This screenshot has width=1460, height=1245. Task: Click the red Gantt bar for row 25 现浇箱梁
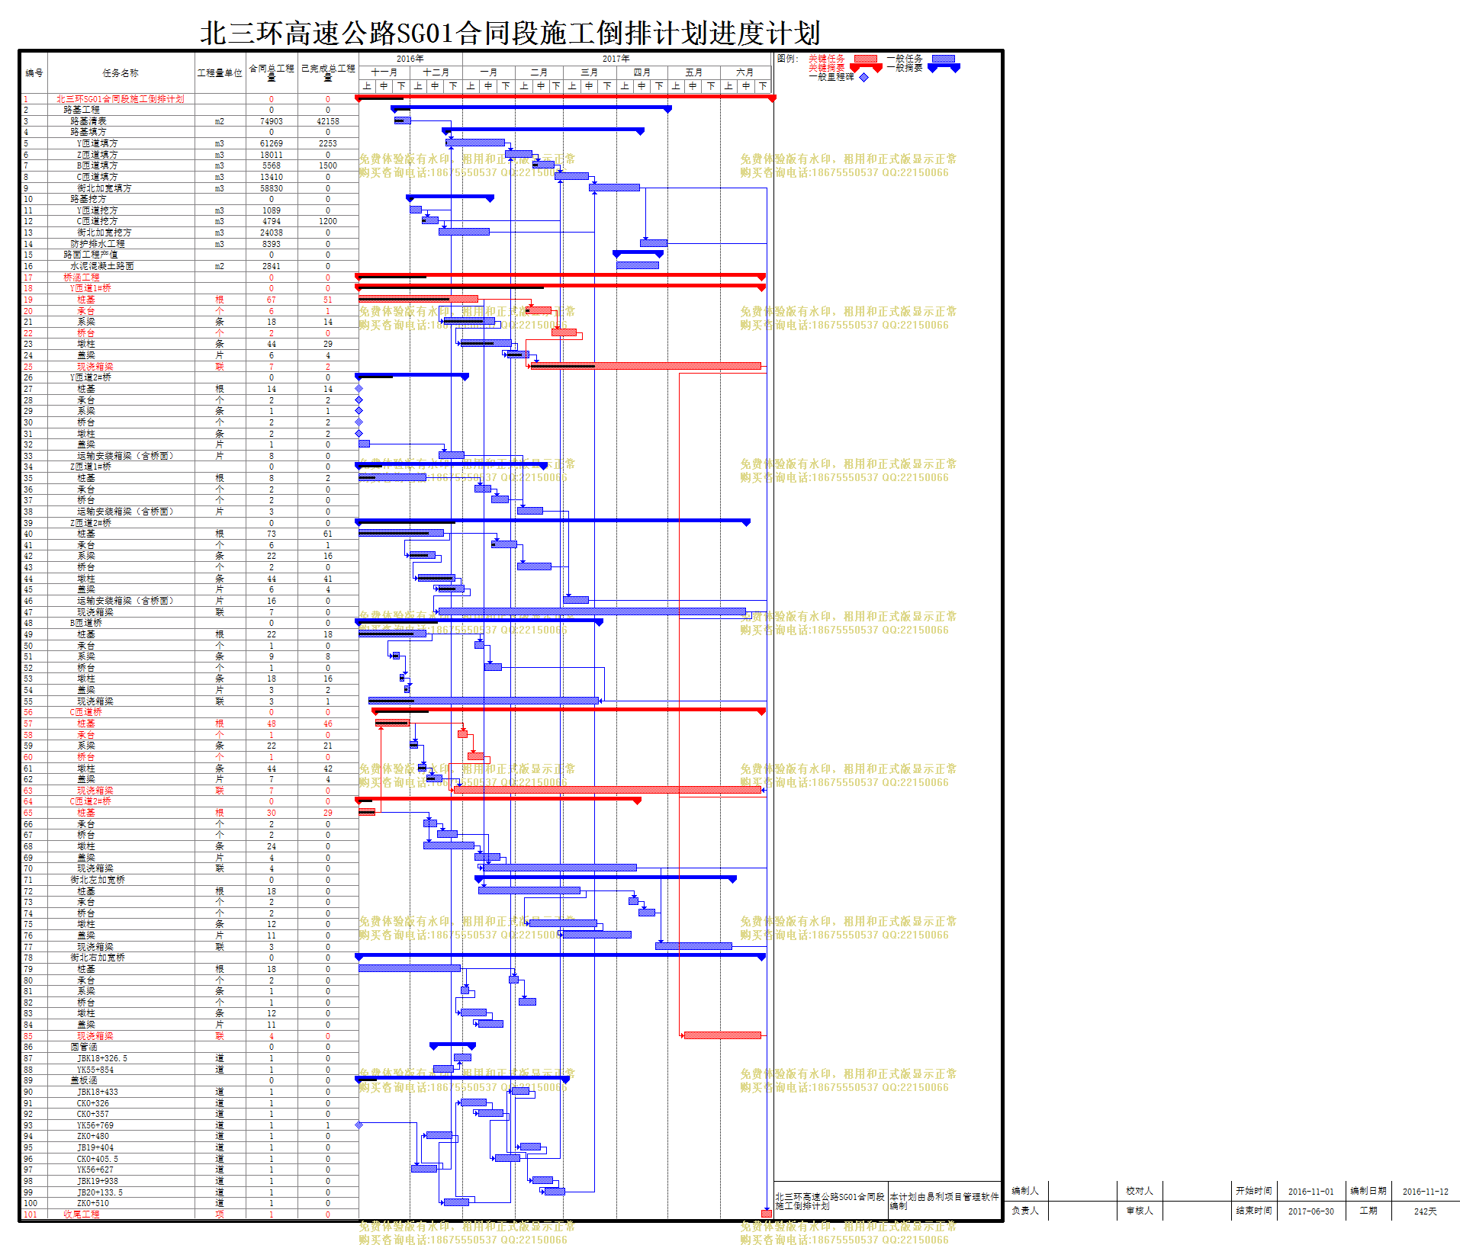coord(646,367)
